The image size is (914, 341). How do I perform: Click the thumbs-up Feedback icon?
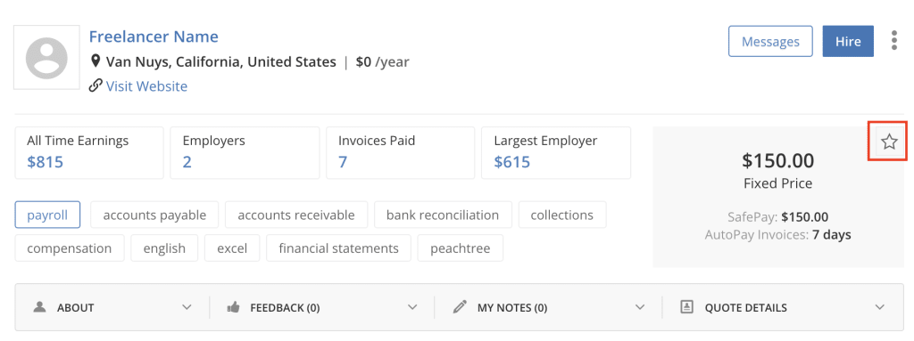click(233, 307)
